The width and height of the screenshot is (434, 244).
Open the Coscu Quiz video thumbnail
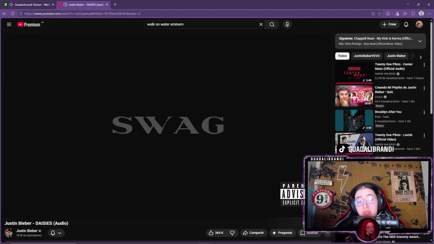(x=354, y=96)
